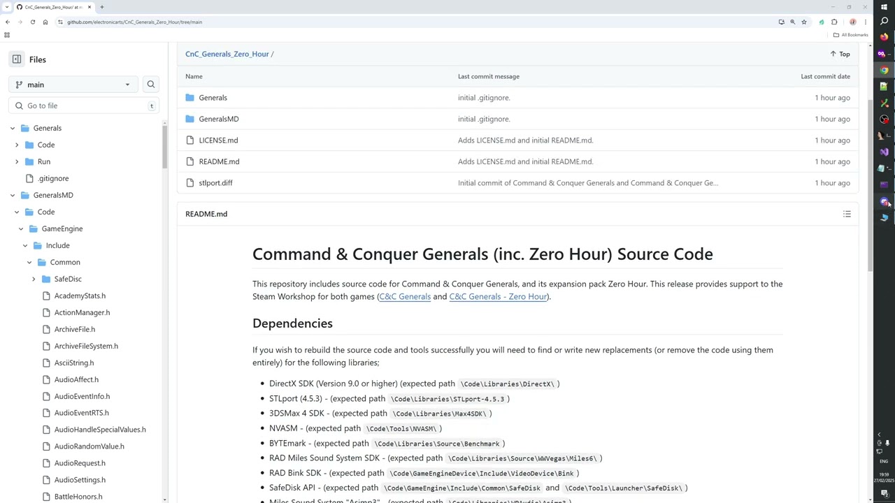This screenshot has height=503, width=895.
Task: Open the zoom magnifier in the address bar
Action: pyautogui.click(x=792, y=22)
